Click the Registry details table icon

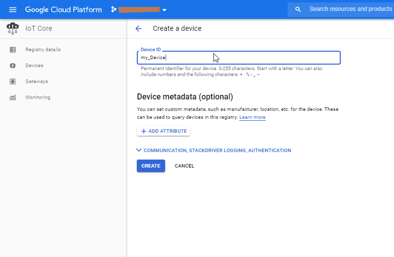coord(13,50)
